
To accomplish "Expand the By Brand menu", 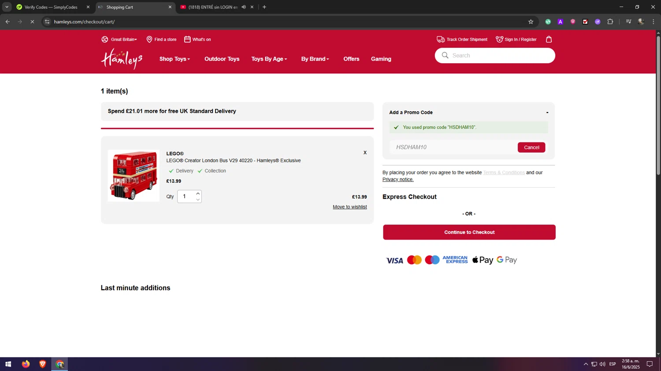I will (x=315, y=59).
